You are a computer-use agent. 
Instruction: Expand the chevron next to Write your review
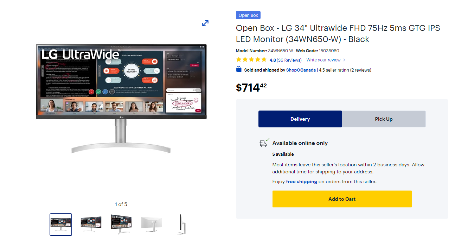coord(344,60)
